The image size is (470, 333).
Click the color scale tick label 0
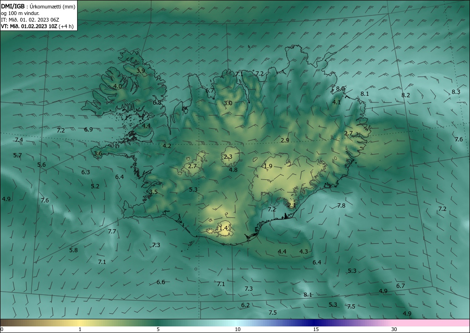(2, 330)
